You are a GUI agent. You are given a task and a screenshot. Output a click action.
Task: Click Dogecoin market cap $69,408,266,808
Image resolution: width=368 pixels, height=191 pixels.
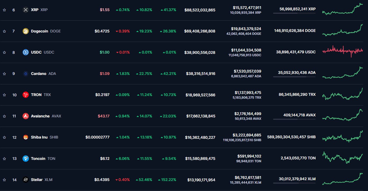click(x=200, y=31)
